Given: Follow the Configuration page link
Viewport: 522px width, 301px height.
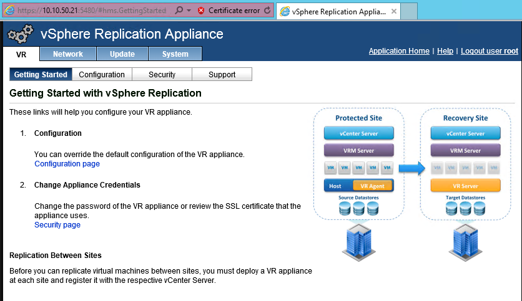Looking at the screenshot, I should click(67, 164).
